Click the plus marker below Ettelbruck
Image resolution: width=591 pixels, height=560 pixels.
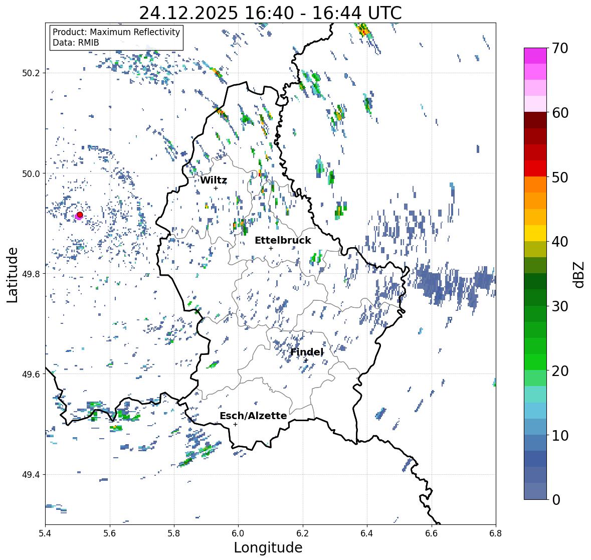[271, 248]
